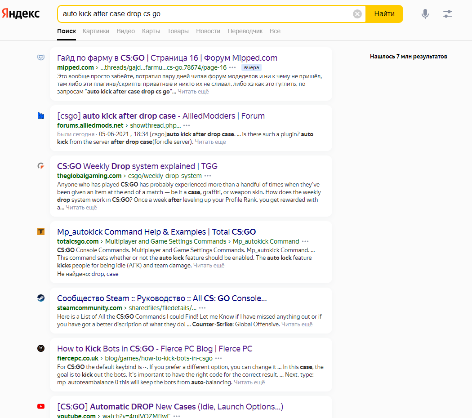Switch to the Видео tab
The height and width of the screenshot is (418, 472).
click(x=125, y=31)
